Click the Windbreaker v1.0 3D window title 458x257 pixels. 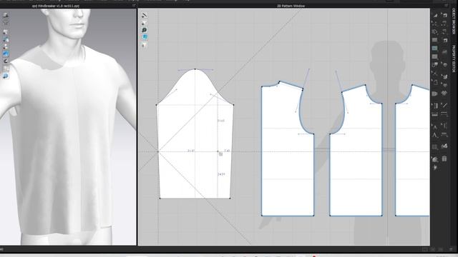56,6
